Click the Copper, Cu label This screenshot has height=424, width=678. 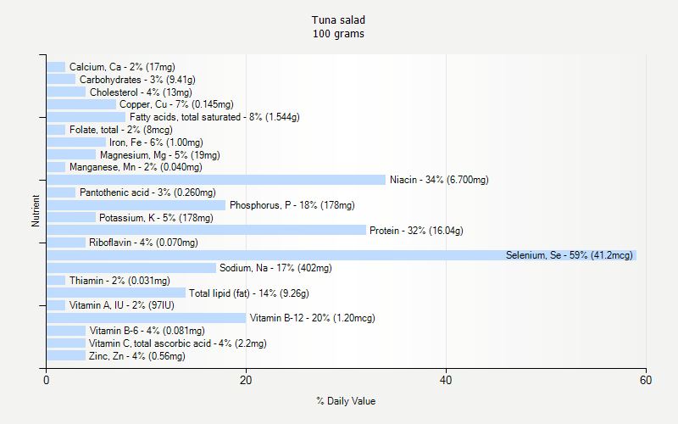(x=176, y=104)
